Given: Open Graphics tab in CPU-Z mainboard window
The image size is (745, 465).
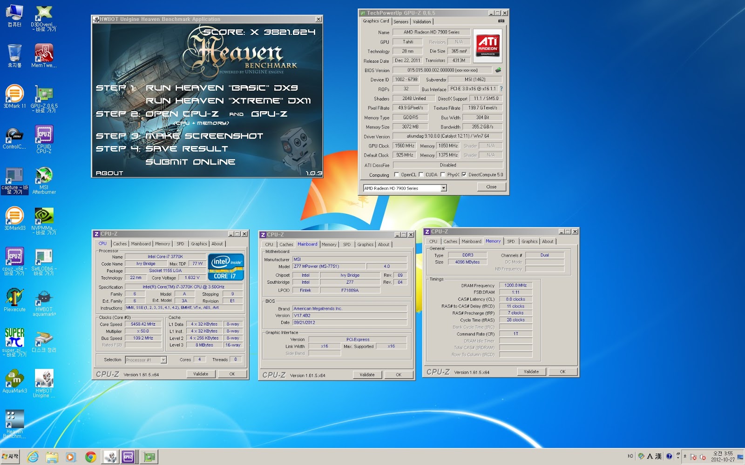Looking at the screenshot, I should [366, 245].
